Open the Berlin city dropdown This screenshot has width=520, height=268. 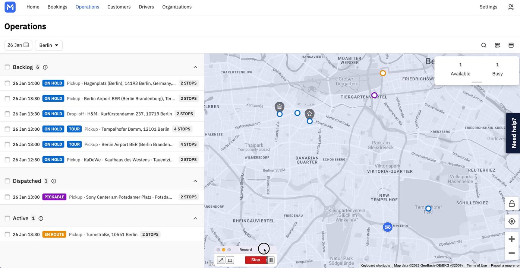click(49, 45)
